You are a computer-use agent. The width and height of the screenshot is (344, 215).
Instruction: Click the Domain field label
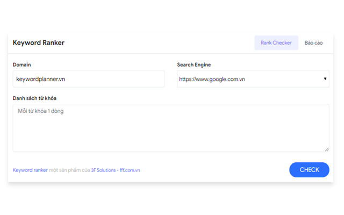[x=22, y=65]
